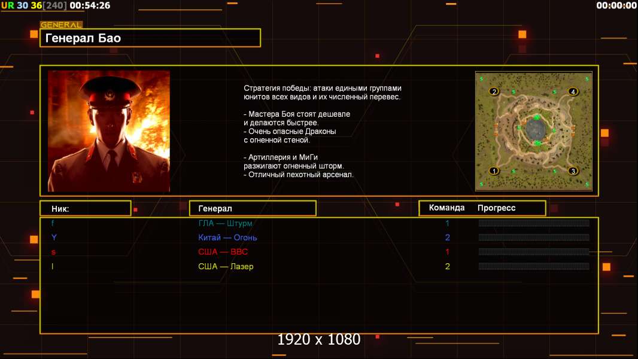Click 'США — Лазер' general entry
Viewport: 638px width, 359px height.
pos(226,266)
